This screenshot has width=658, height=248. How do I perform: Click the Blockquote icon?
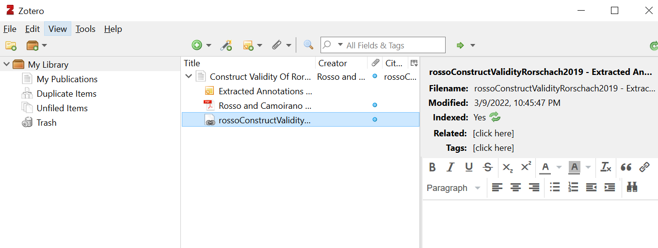[626, 167]
